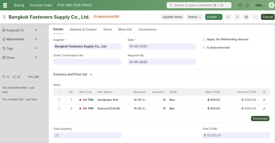Viewport: 275px width, 143px height.
Task: Click the To Receive and Bill status badge
Action: 106,17
